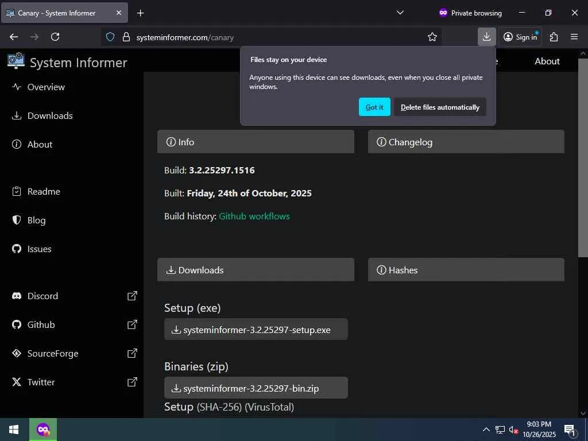Click external link icon beside Twitter
588x441 pixels.
tap(132, 382)
